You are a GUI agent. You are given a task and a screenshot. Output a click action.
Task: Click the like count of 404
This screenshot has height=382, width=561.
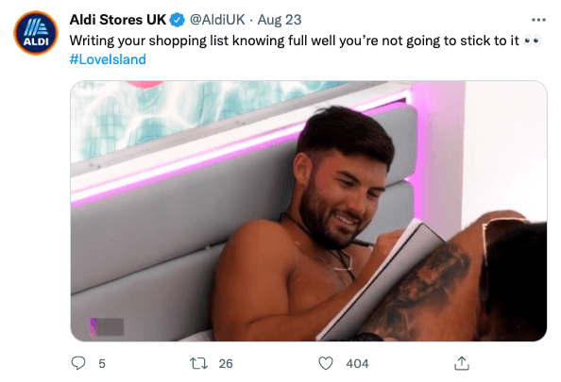357,364
